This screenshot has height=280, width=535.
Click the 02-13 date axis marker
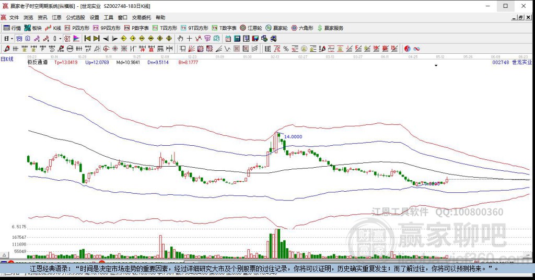[x=275, y=56]
